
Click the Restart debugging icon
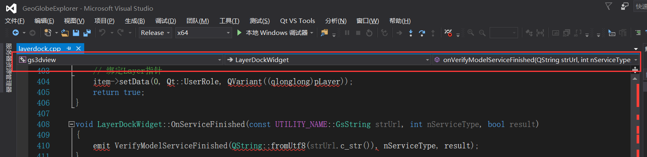(x=369, y=33)
